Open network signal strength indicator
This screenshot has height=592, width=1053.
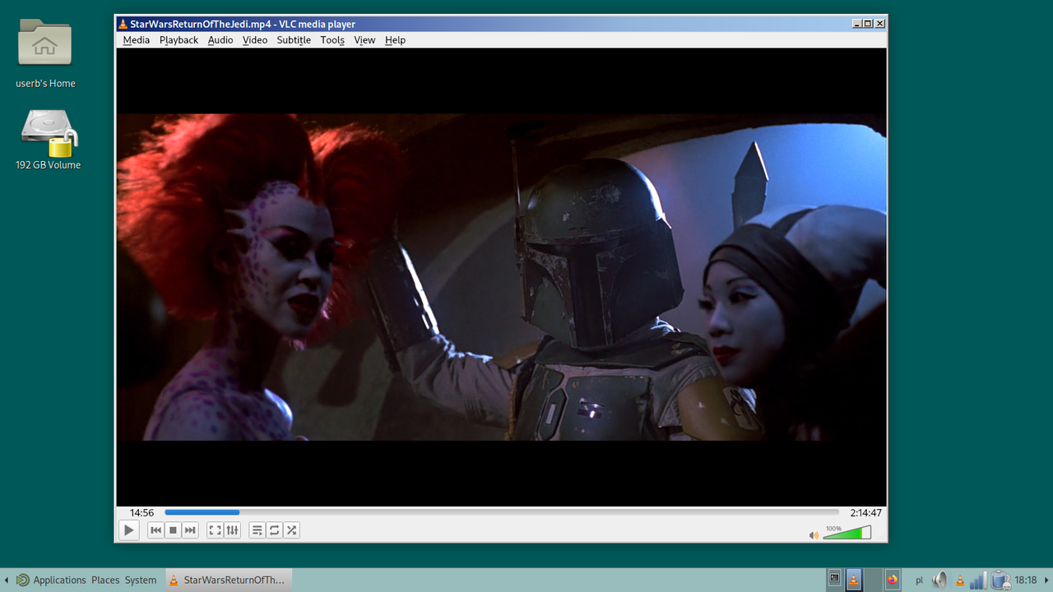pyautogui.click(x=978, y=580)
